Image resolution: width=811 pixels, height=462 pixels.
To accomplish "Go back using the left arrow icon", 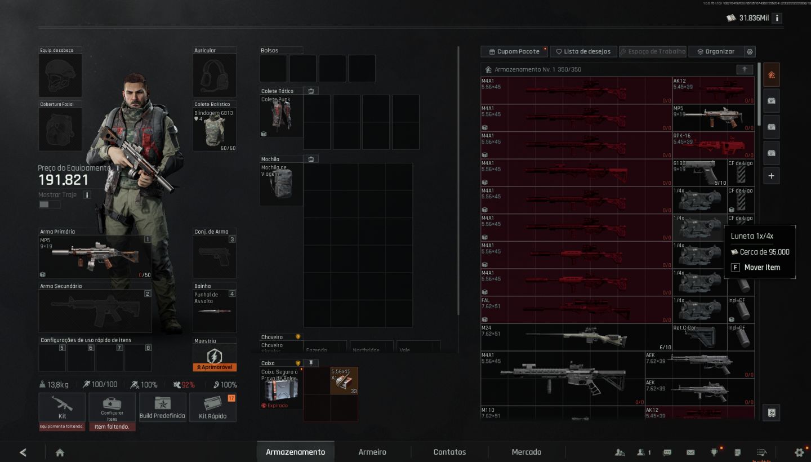I will click(23, 452).
